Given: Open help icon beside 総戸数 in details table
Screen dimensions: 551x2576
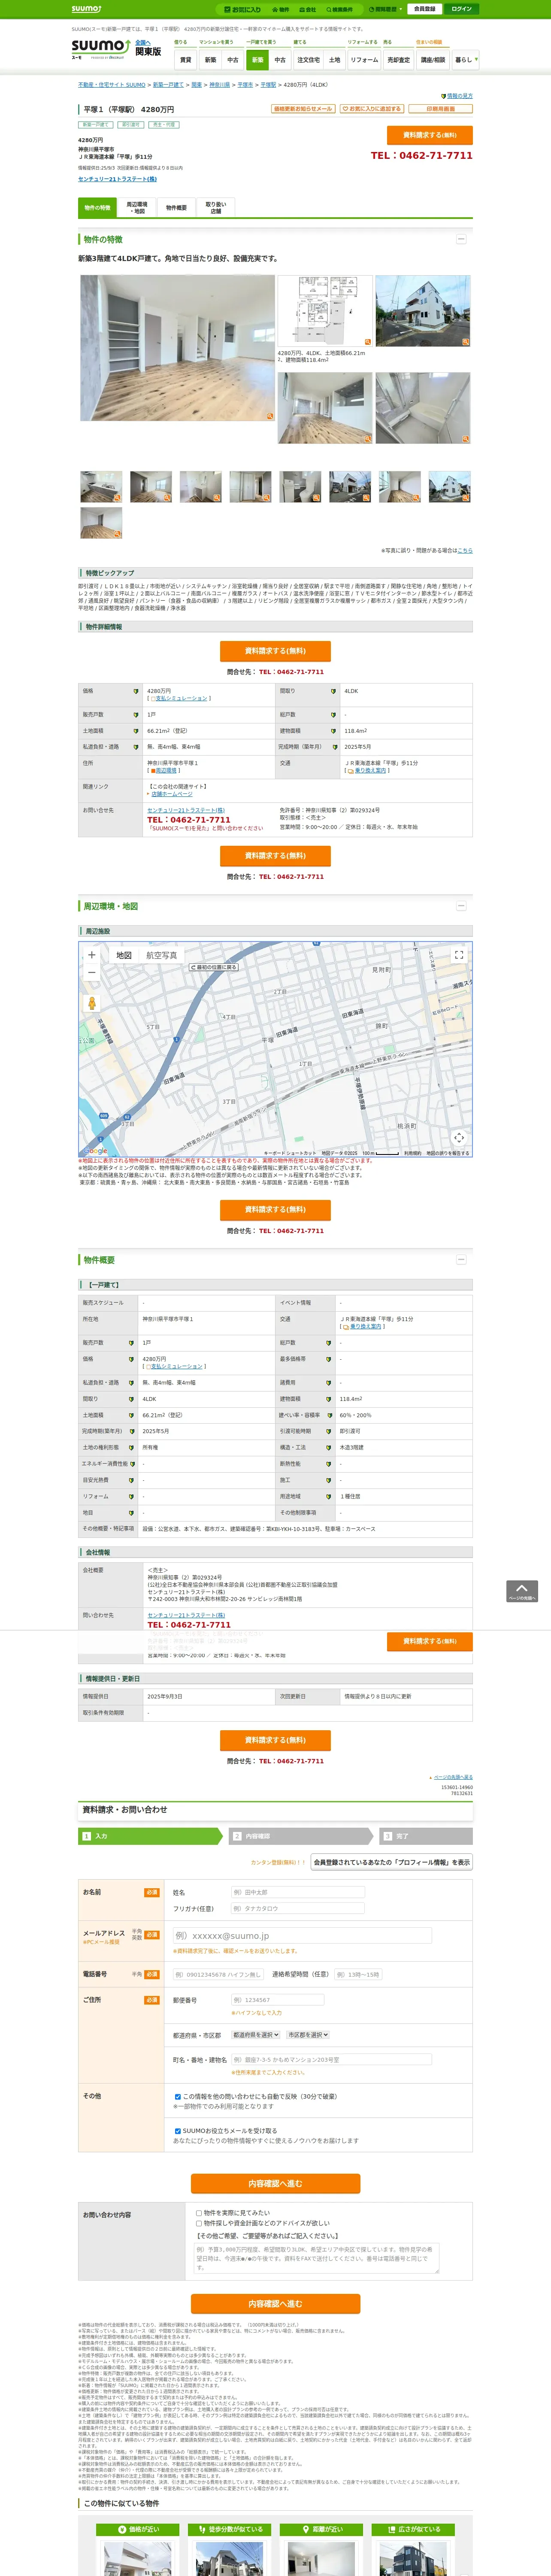Looking at the screenshot, I should [333, 715].
